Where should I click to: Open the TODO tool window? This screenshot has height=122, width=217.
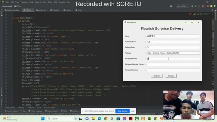64,111
